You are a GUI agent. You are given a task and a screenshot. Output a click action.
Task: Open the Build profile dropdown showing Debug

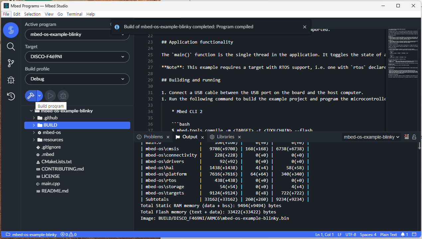click(x=77, y=79)
